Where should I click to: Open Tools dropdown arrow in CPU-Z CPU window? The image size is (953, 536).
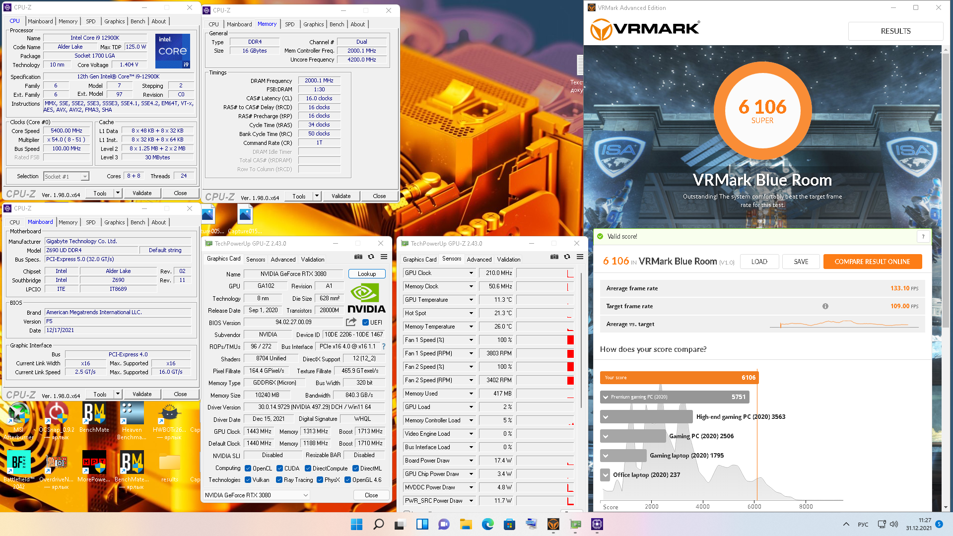point(118,193)
